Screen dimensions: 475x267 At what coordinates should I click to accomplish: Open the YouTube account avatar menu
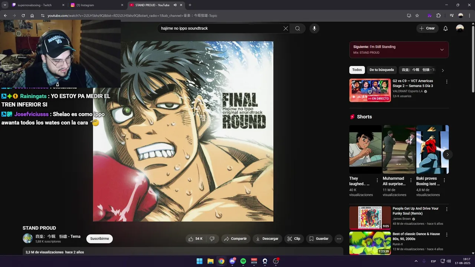pyautogui.click(x=460, y=29)
